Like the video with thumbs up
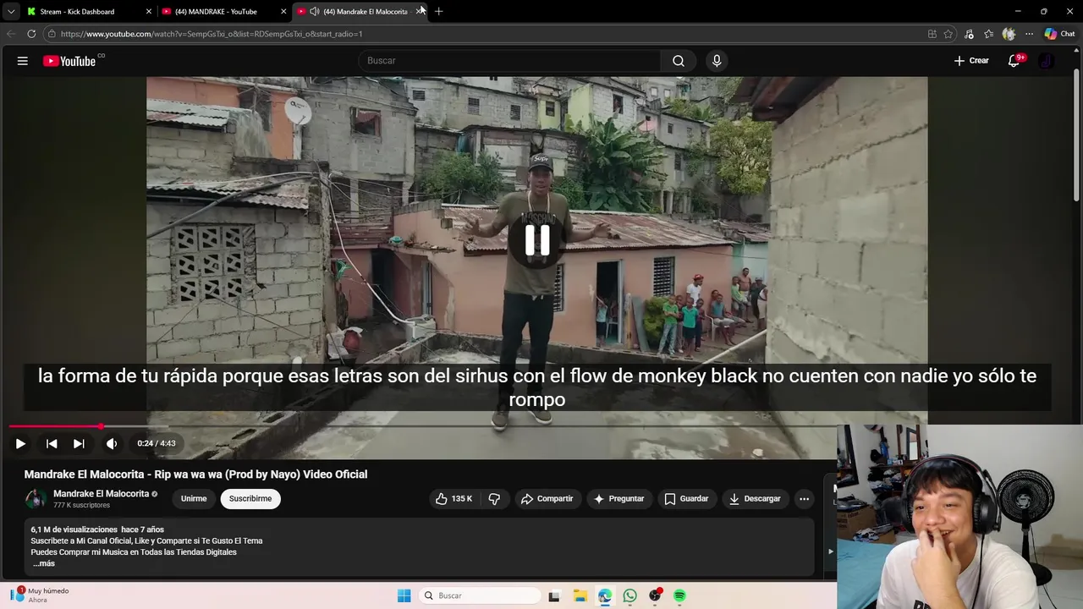The image size is (1083, 609). [454, 499]
